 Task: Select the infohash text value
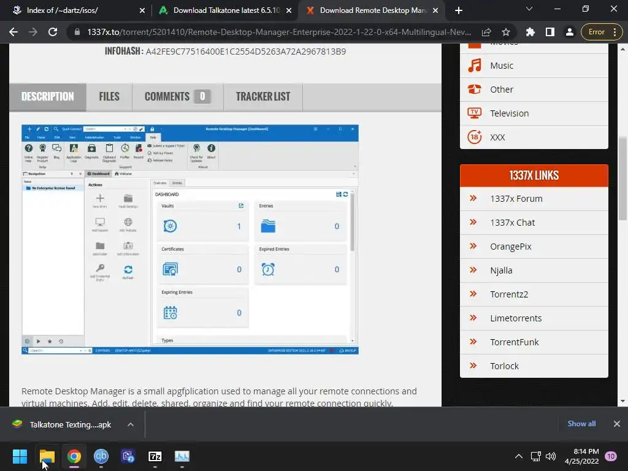pyautogui.click(x=245, y=52)
